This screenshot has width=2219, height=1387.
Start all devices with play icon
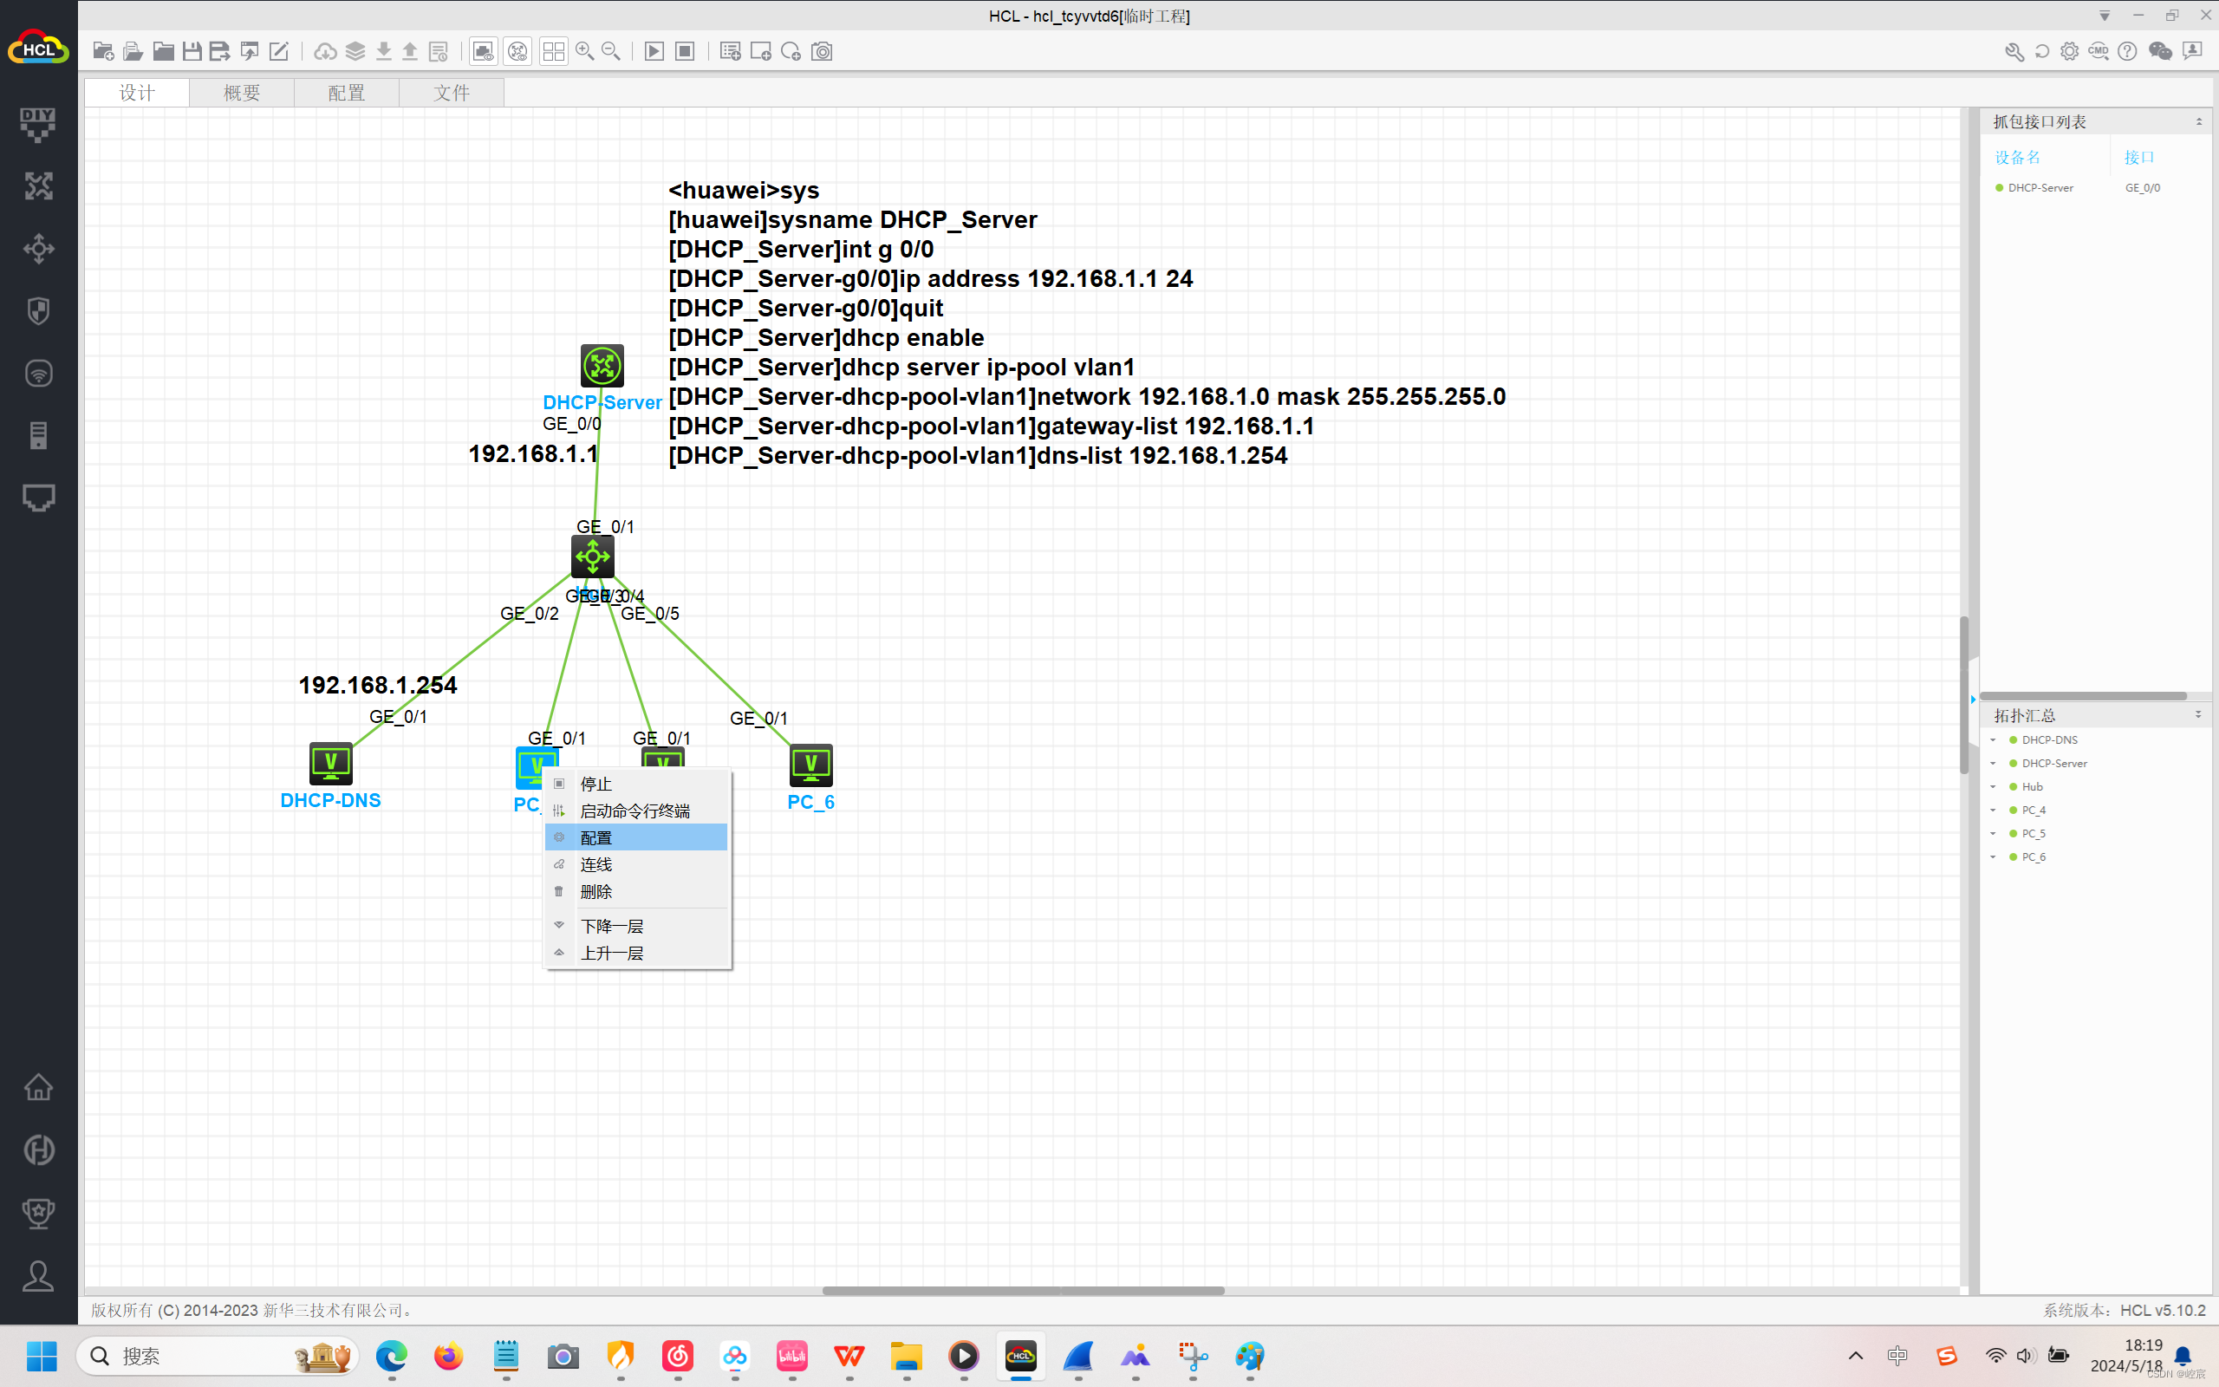click(654, 51)
